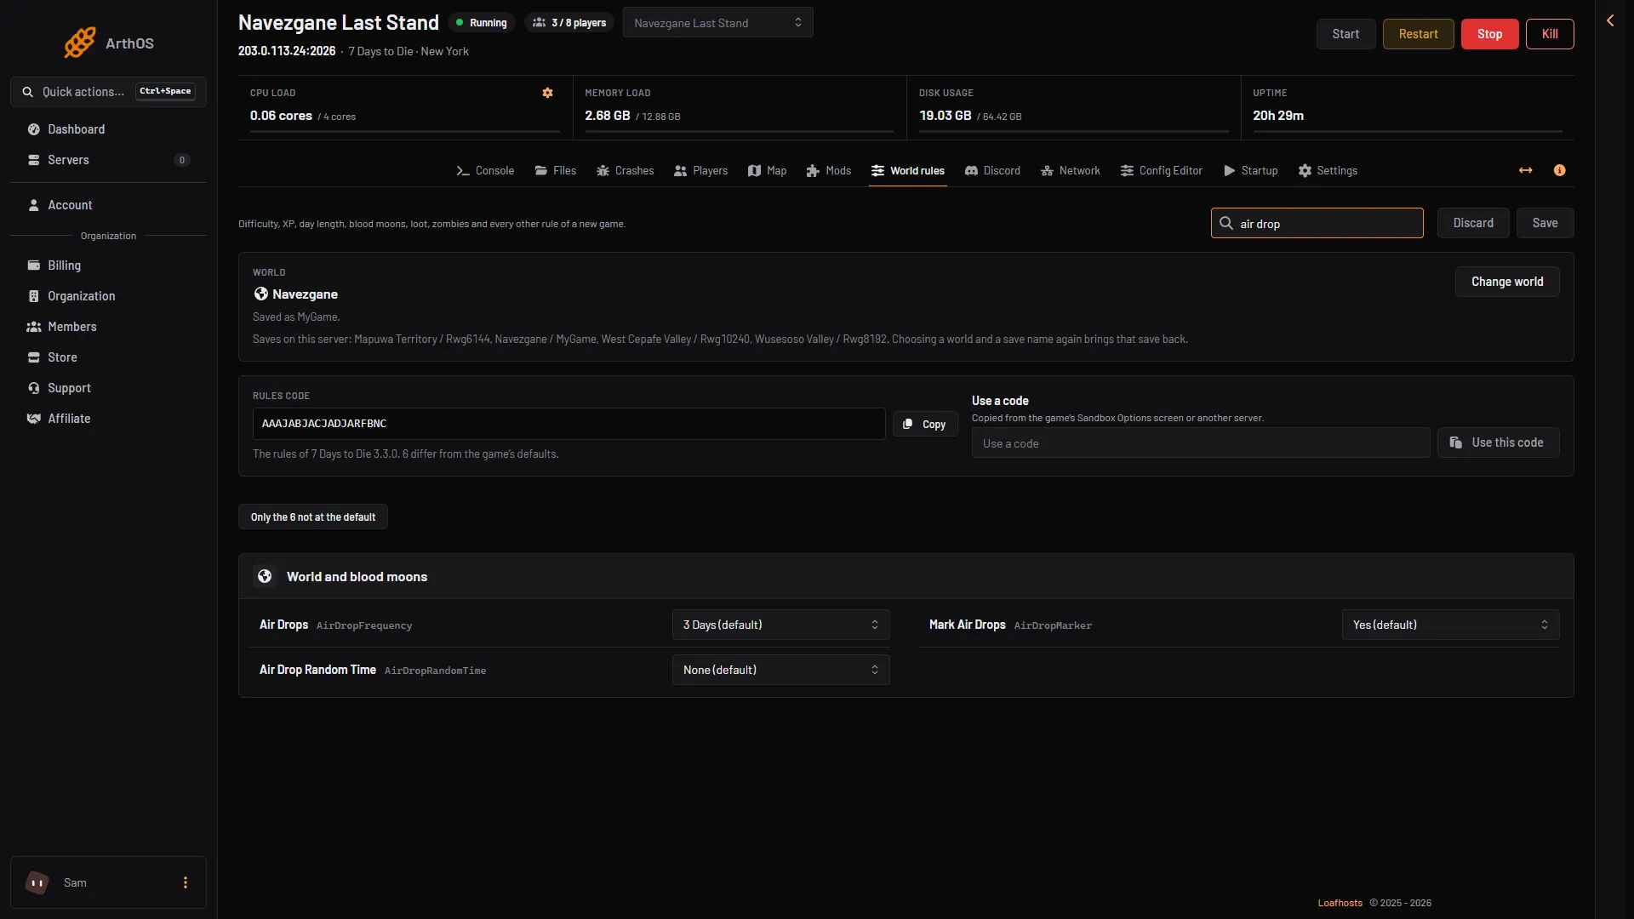Open the Members page
This screenshot has height=919, width=1634.
coord(108,327)
